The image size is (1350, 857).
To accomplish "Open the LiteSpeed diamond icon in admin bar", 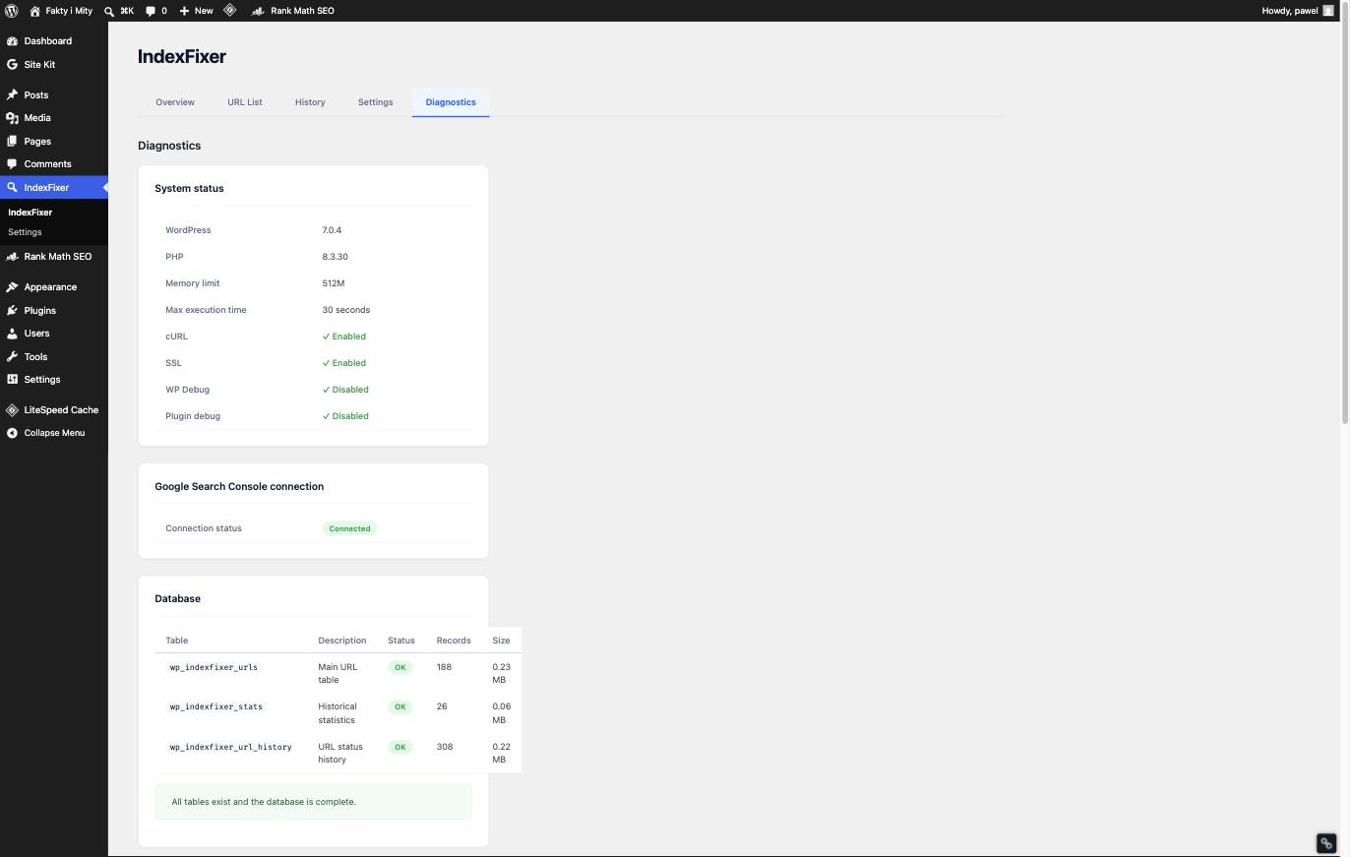I will coord(229,11).
